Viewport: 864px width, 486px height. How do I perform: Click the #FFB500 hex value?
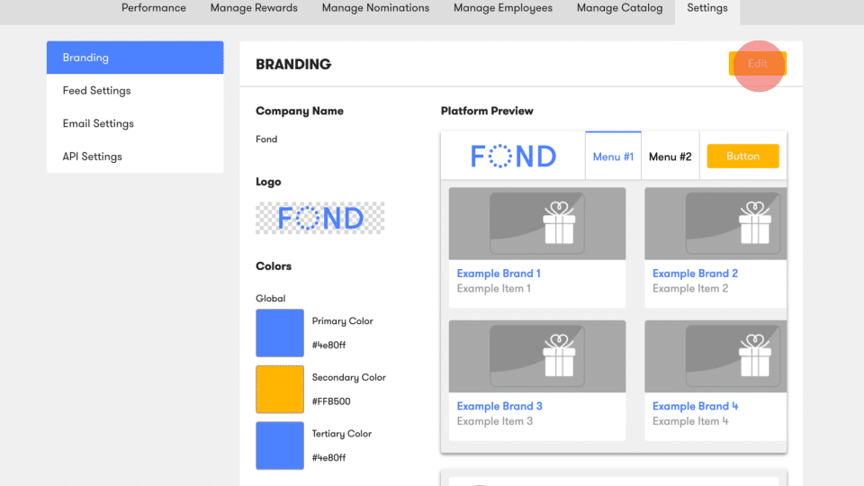point(331,401)
